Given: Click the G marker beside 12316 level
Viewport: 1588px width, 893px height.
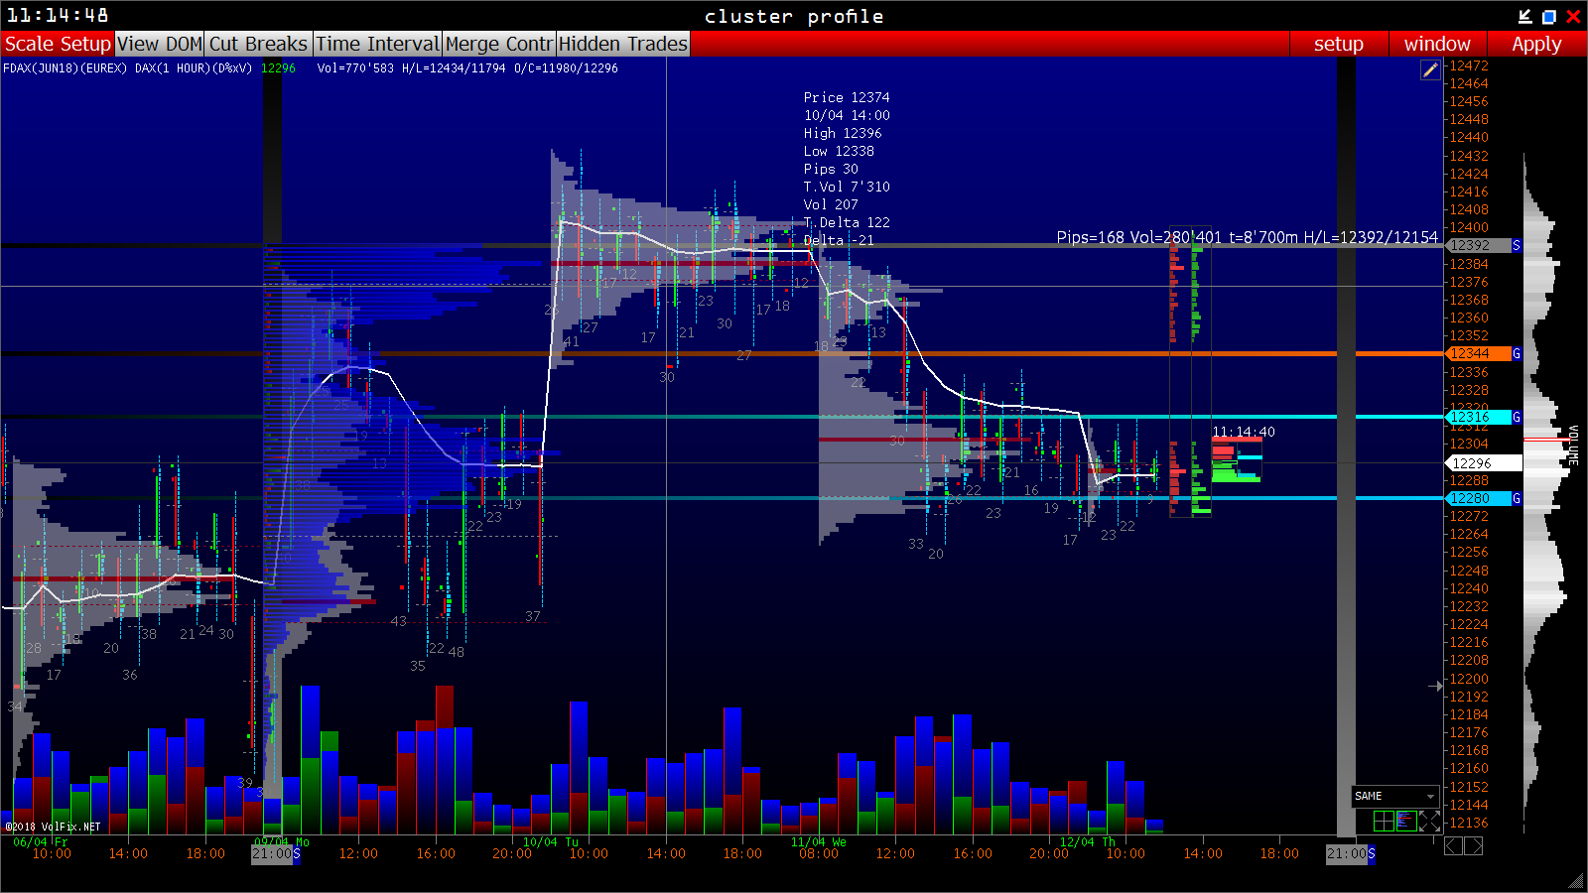Looking at the screenshot, I should [1517, 417].
